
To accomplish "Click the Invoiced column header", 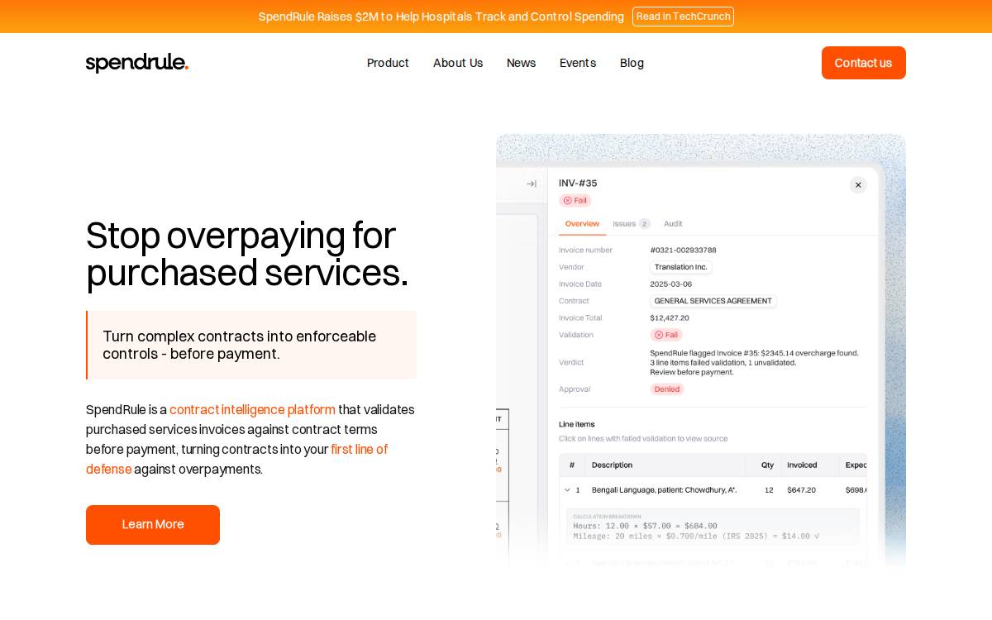I will click(802, 465).
